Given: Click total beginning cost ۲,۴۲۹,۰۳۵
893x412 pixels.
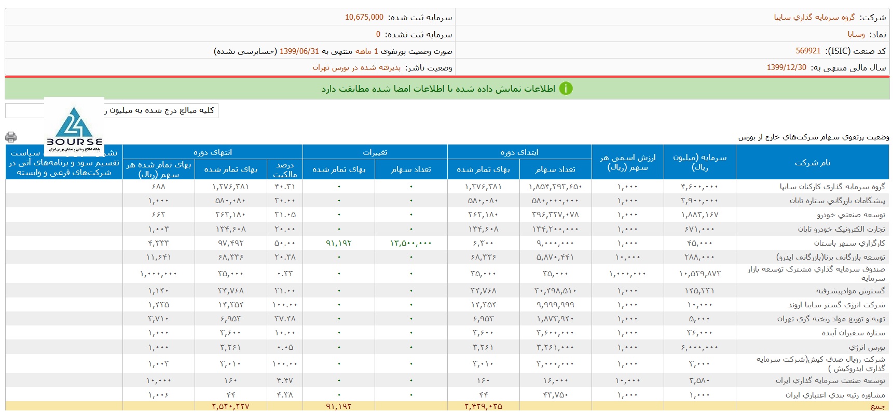Looking at the screenshot, I should [483, 407].
